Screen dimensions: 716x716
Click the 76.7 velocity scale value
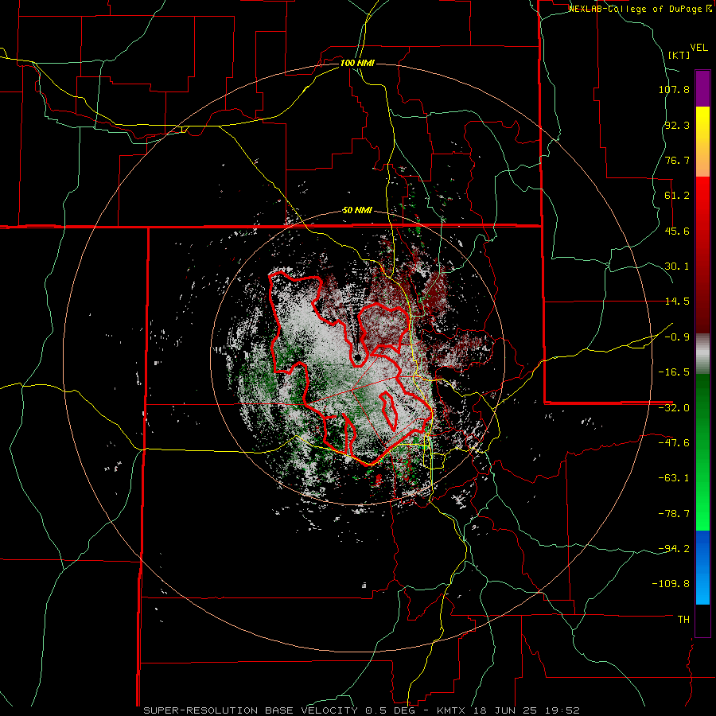(x=677, y=160)
